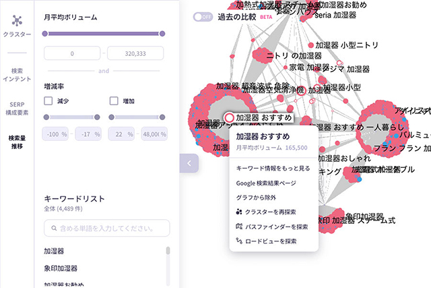Click the maximum volume 320,333 field

tap(135, 55)
